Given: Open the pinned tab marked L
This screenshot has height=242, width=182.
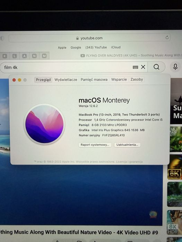Looking at the screenshot, I should click(15, 56).
